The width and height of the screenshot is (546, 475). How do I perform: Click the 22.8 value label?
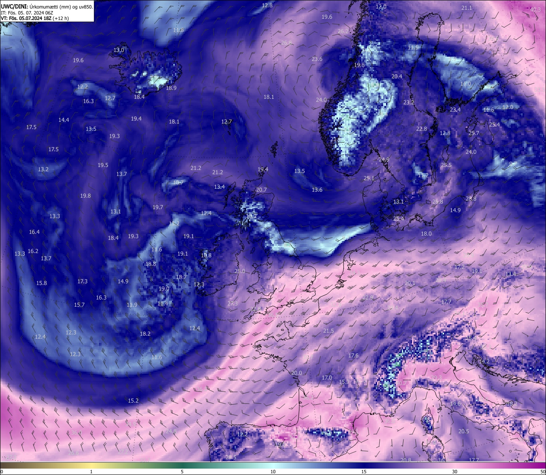pos(421,129)
